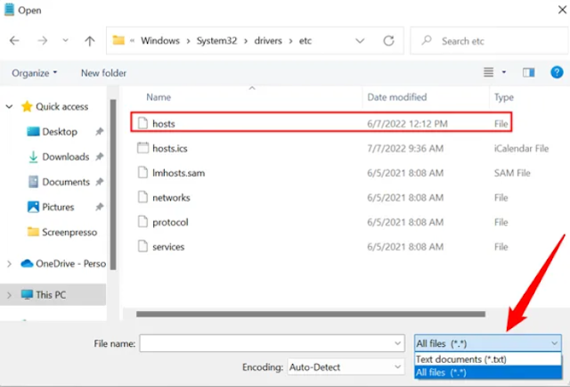Image resolution: width=570 pixels, height=387 pixels.
Task: Click the horizontal file list scrollbar
Action: tap(311, 314)
